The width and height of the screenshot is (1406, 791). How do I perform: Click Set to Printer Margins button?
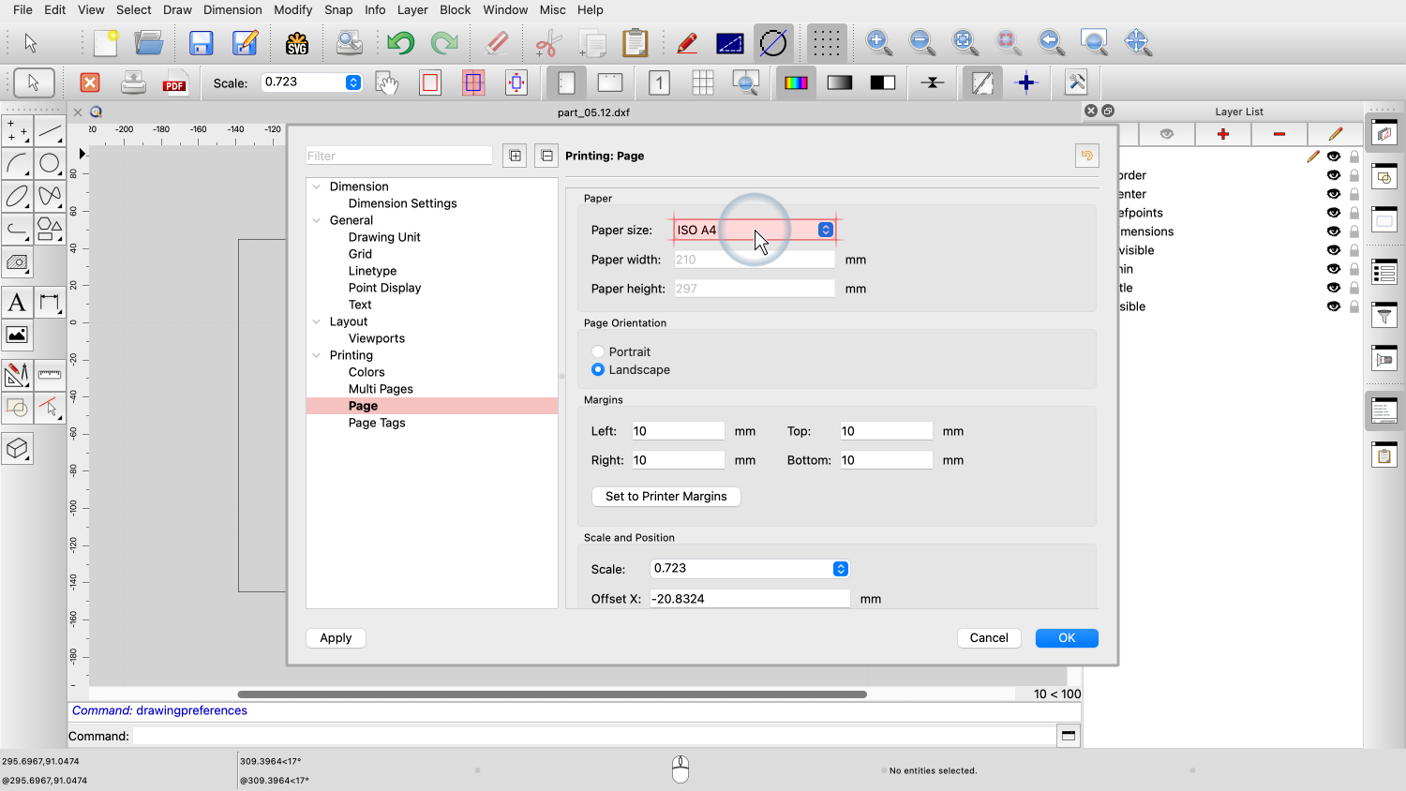(x=666, y=497)
